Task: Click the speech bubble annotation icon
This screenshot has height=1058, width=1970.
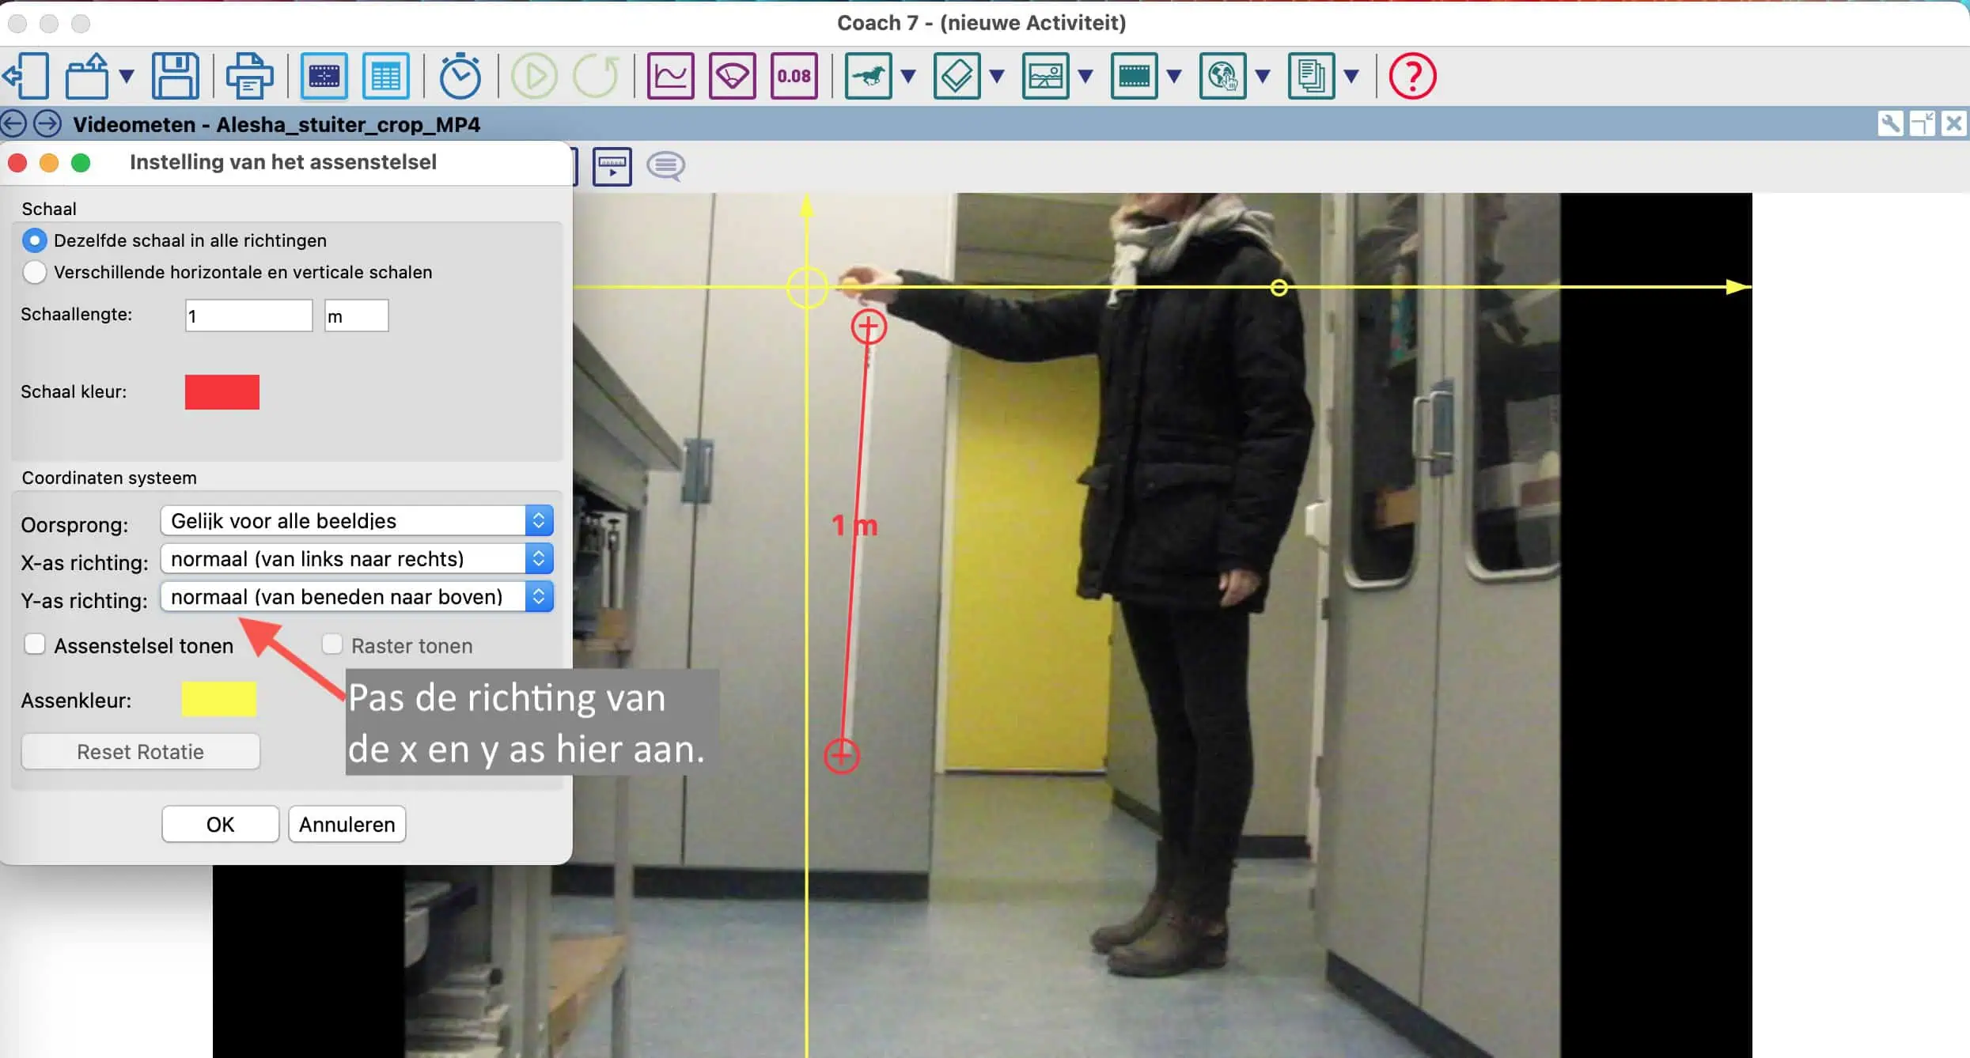Action: click(665, 166)
